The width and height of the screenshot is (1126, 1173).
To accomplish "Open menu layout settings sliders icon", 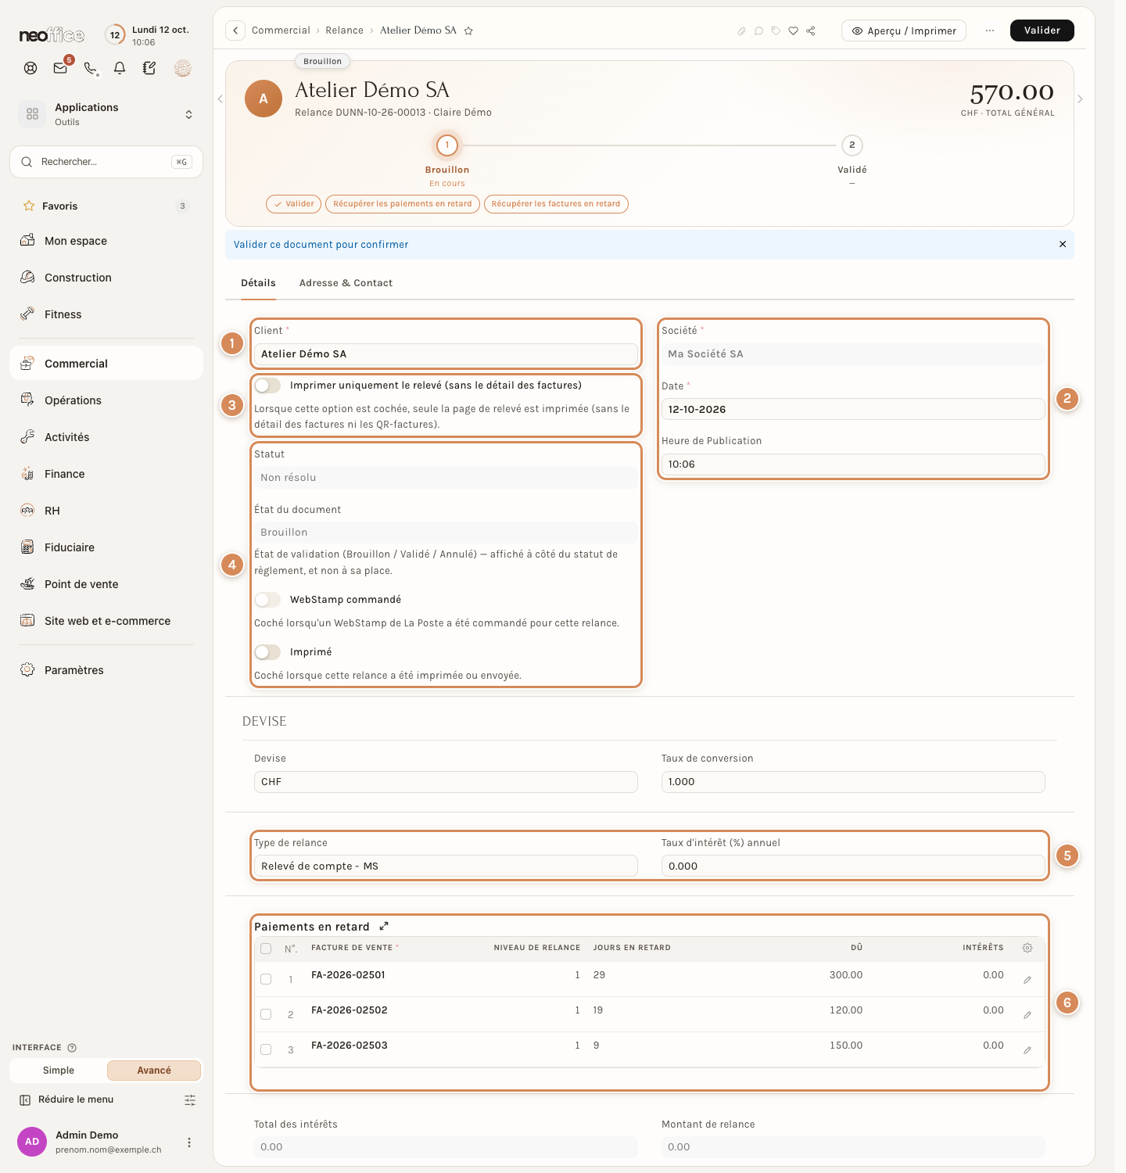I will point(190,1100).
